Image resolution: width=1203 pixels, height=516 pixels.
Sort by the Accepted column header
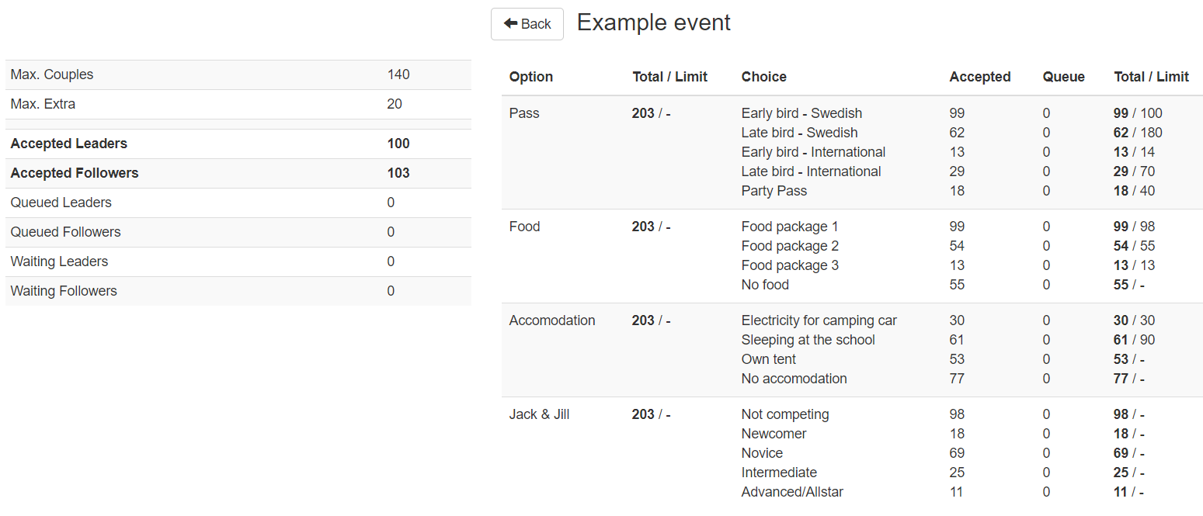pos(979,77)
